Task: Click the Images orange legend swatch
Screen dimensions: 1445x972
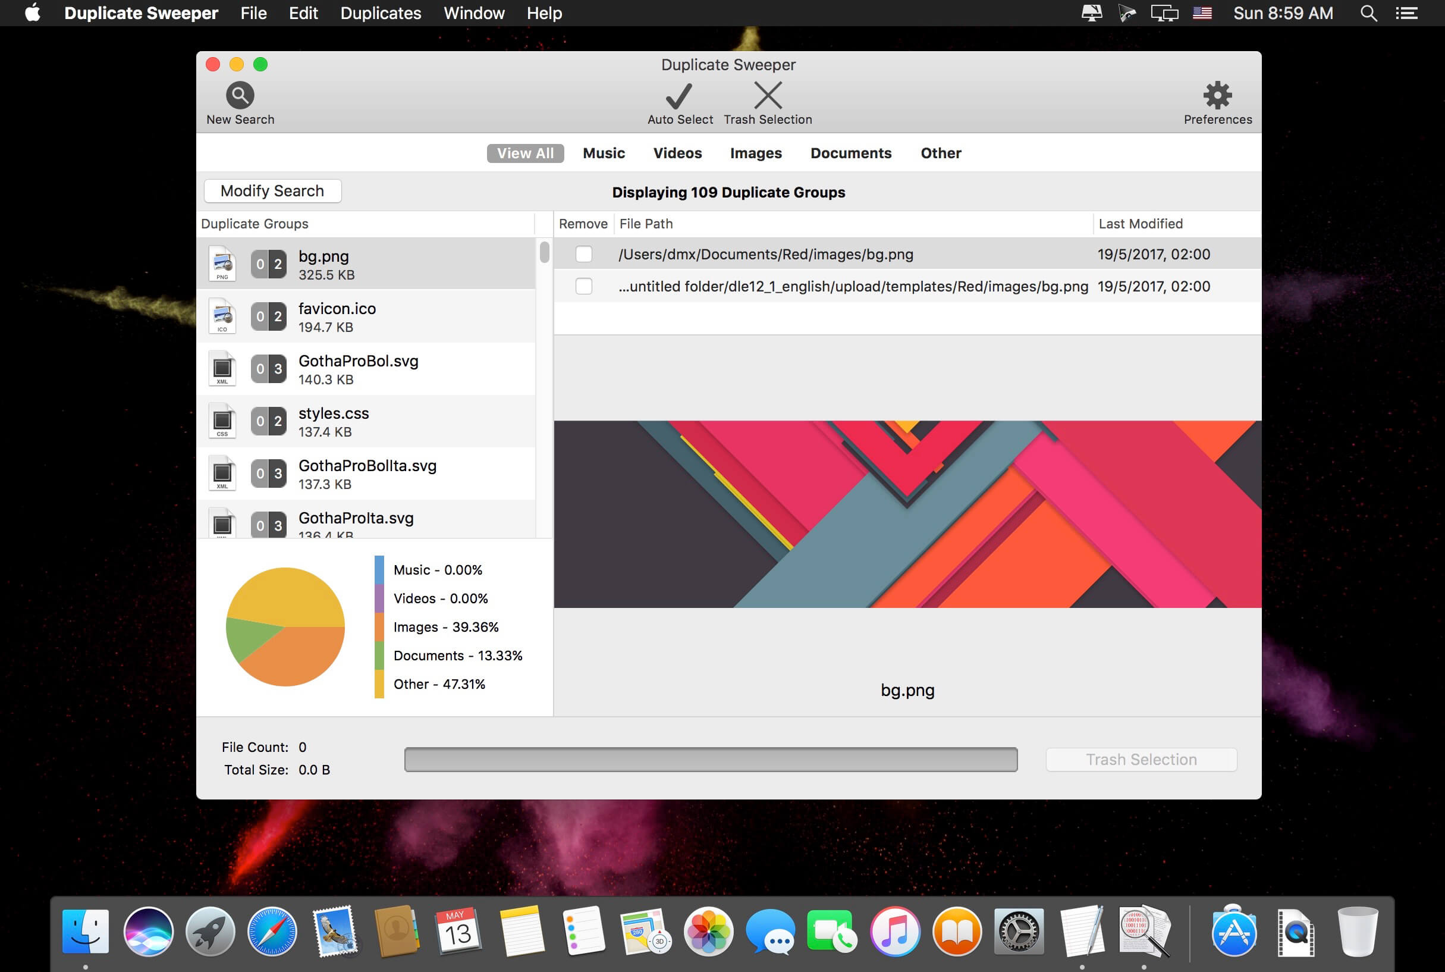Action: [x=379, y=628]
